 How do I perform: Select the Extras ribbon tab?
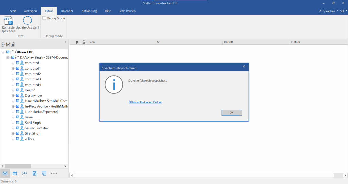(x=49, y=11)
